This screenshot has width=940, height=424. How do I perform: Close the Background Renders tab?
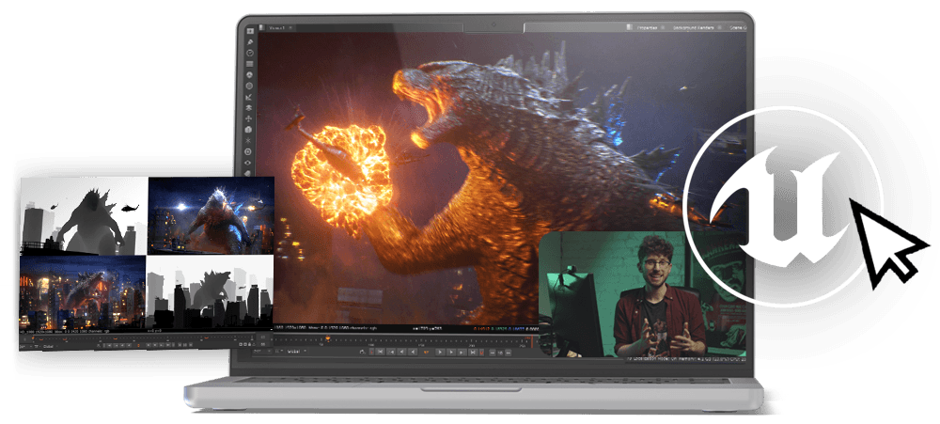coord(719,27)
